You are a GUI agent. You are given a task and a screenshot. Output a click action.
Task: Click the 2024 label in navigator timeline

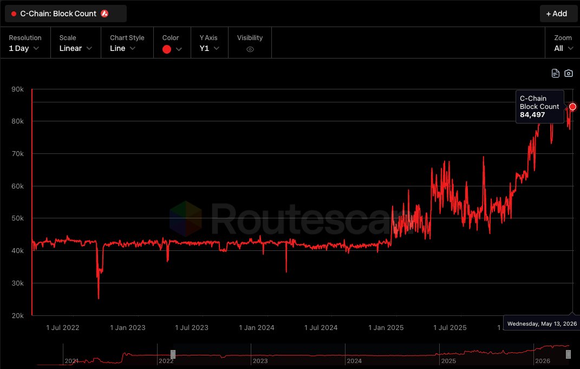[354, 361]
